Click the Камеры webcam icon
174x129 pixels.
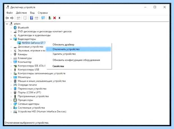tap(15, 54)
